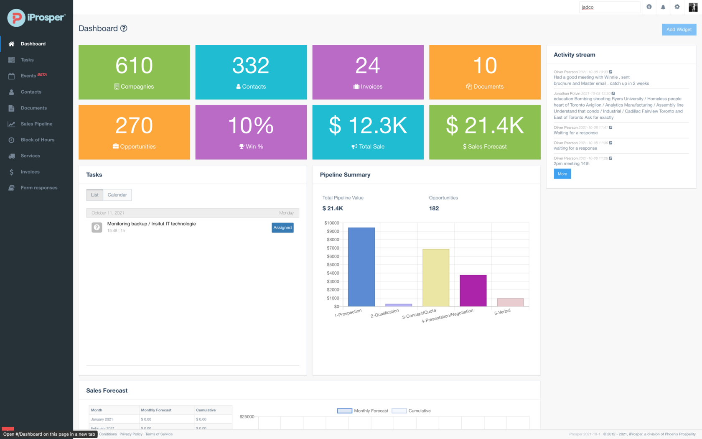Open the Documents file icon in sidebar
Screen dimensions: 702x439
[11, 108]
